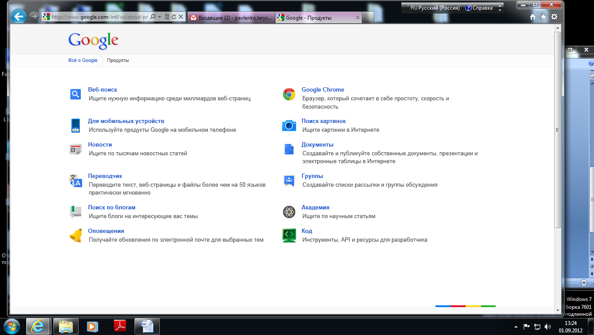Open Tools menu via the gear icon
594x335 pixels.
[x=554, y=17]
